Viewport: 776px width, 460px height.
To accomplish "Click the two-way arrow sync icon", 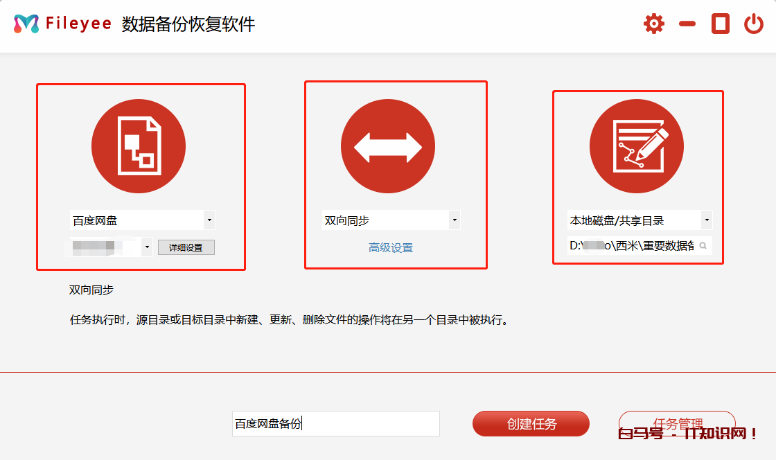I will point(388,146).
